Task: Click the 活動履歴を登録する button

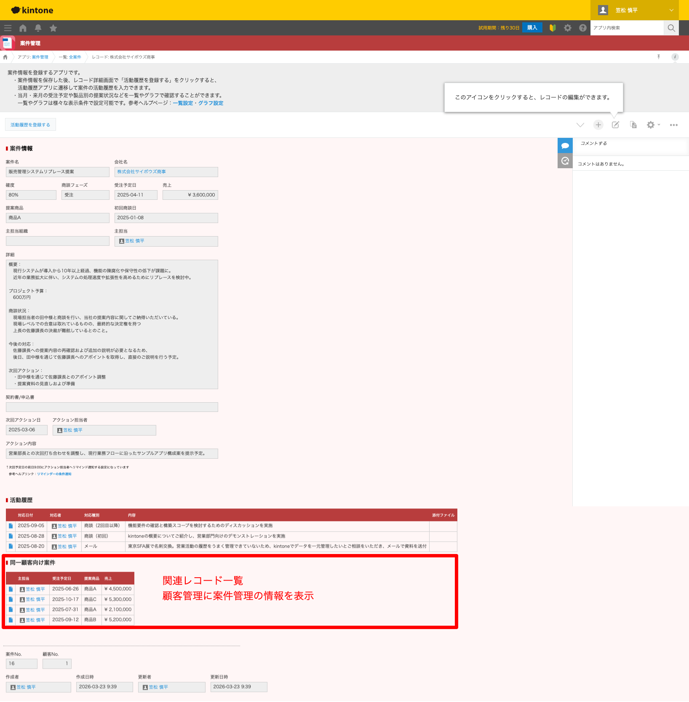Action: (30, 125)
